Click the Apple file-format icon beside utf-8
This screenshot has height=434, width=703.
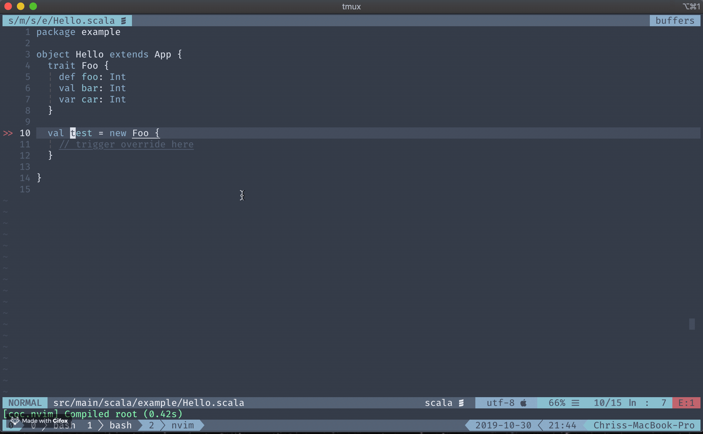tap(523, 403)
